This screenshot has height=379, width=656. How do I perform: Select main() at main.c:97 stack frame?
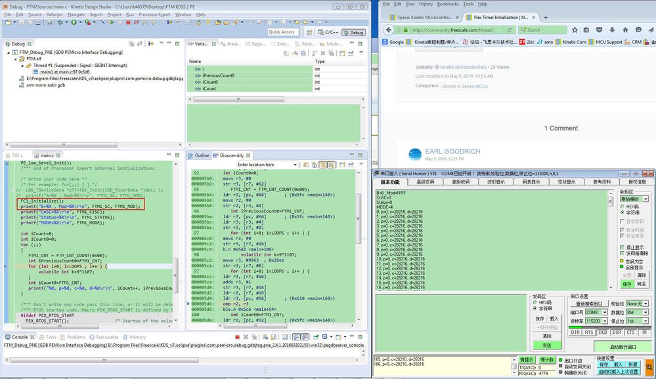[62, 72]
